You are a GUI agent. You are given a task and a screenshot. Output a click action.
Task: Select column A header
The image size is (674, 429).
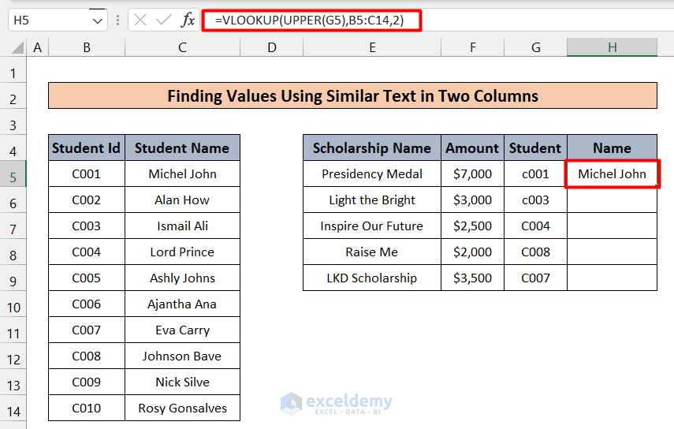pos(37,47)
